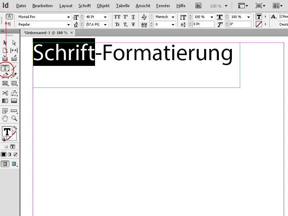
Task: Select the Gap tool
Action: click(14, 50)
